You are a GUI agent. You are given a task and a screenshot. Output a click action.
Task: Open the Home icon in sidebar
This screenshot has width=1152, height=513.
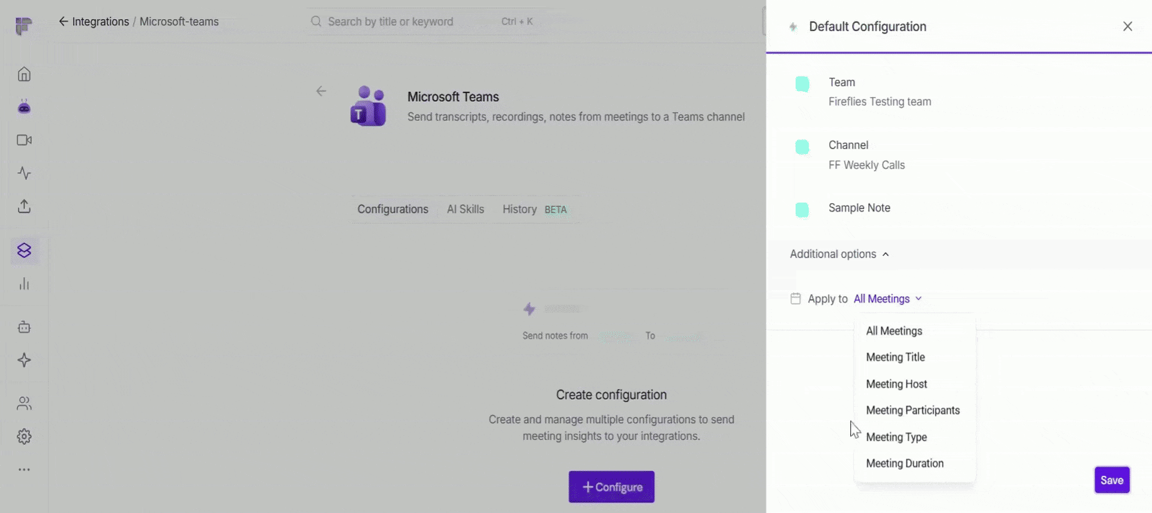pos(24,74)
